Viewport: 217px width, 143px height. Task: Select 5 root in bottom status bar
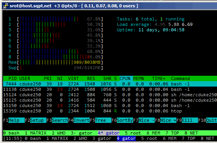(149, 138)
